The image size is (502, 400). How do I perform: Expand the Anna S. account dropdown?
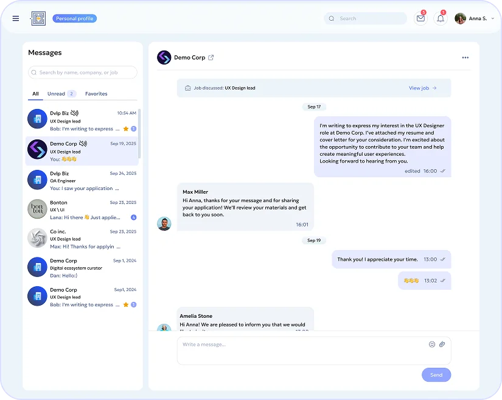(493, 19)
